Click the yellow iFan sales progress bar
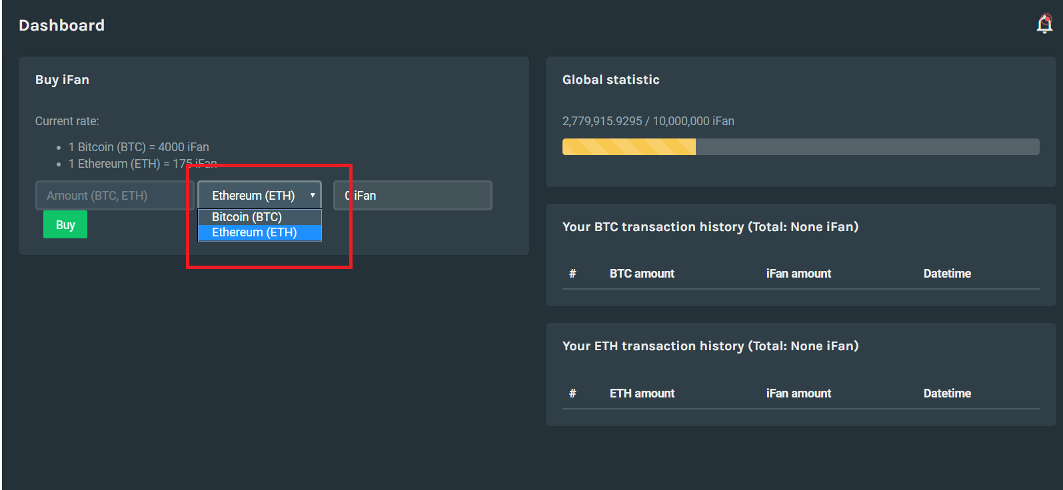The height and width of the screenshot is (490, 1063). pyautogui.click(x=628, y=147)
